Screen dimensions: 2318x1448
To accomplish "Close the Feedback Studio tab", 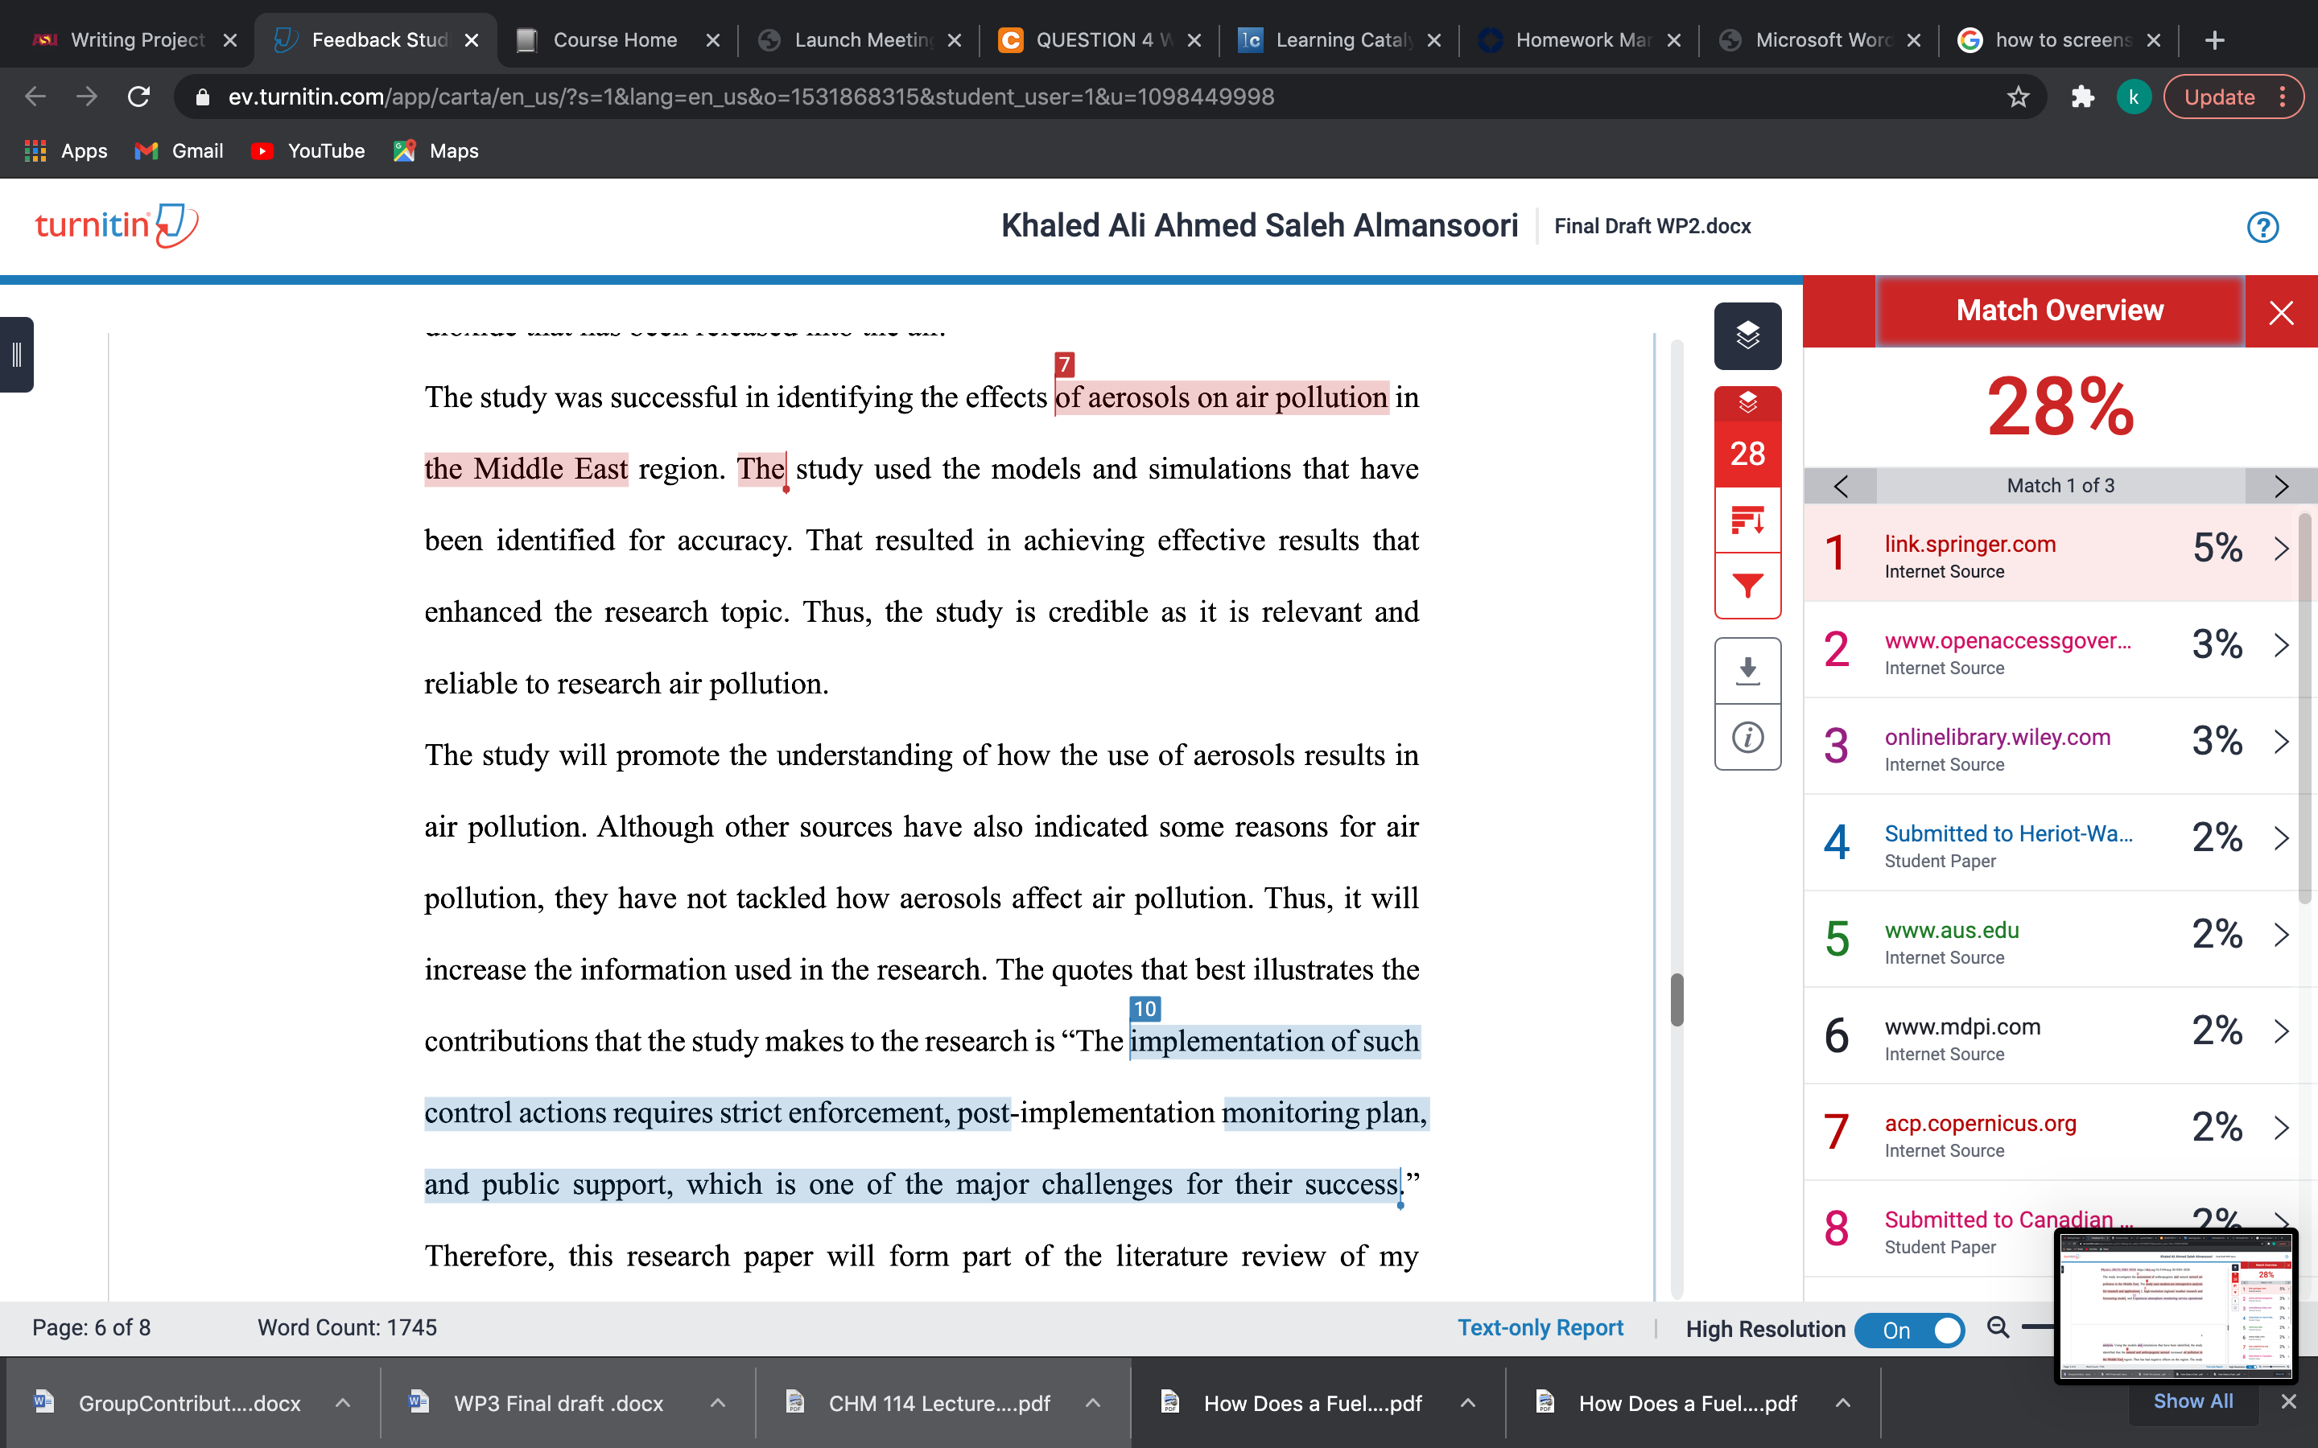I will (x=470, y=40).
